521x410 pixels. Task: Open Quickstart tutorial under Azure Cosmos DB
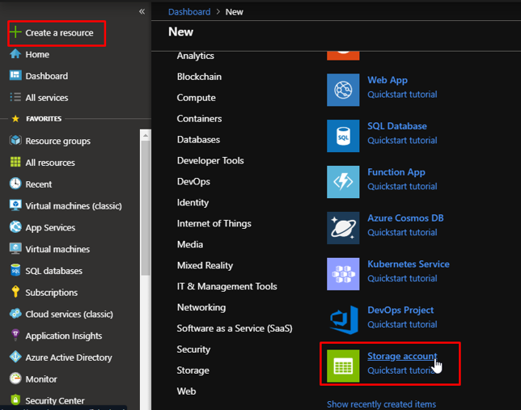point(402,232)
